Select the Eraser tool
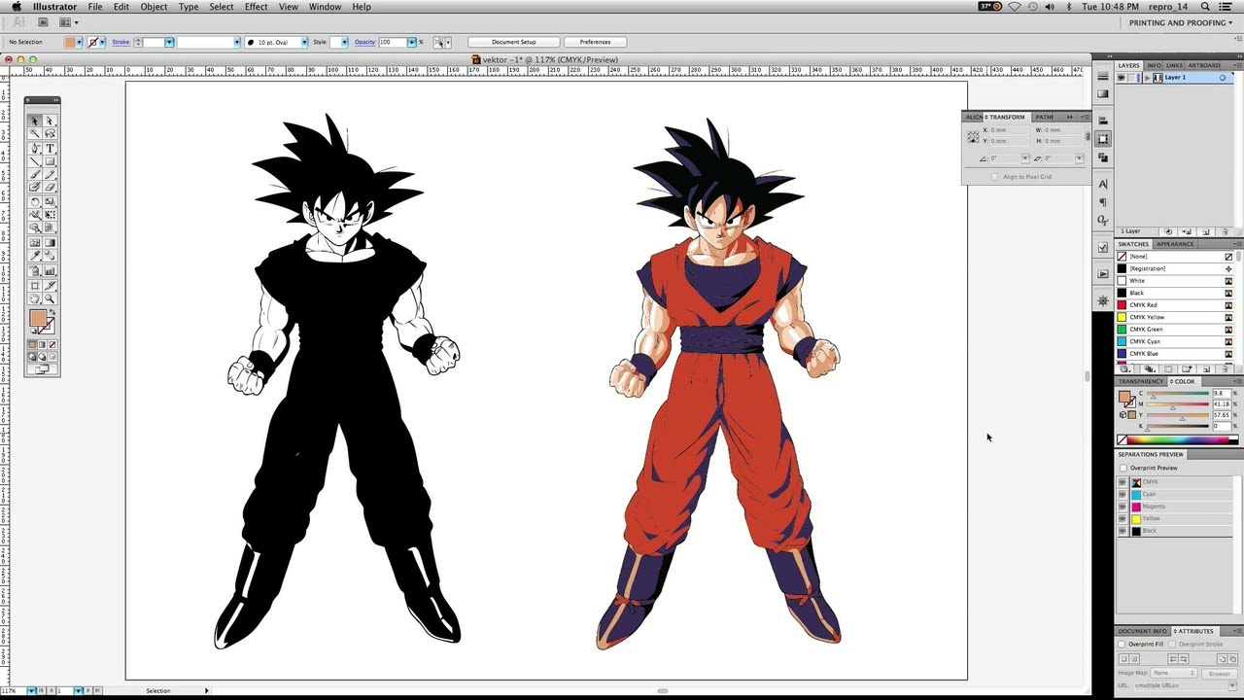This screenshot has width=1244, height=700. (x=50, y=187)
